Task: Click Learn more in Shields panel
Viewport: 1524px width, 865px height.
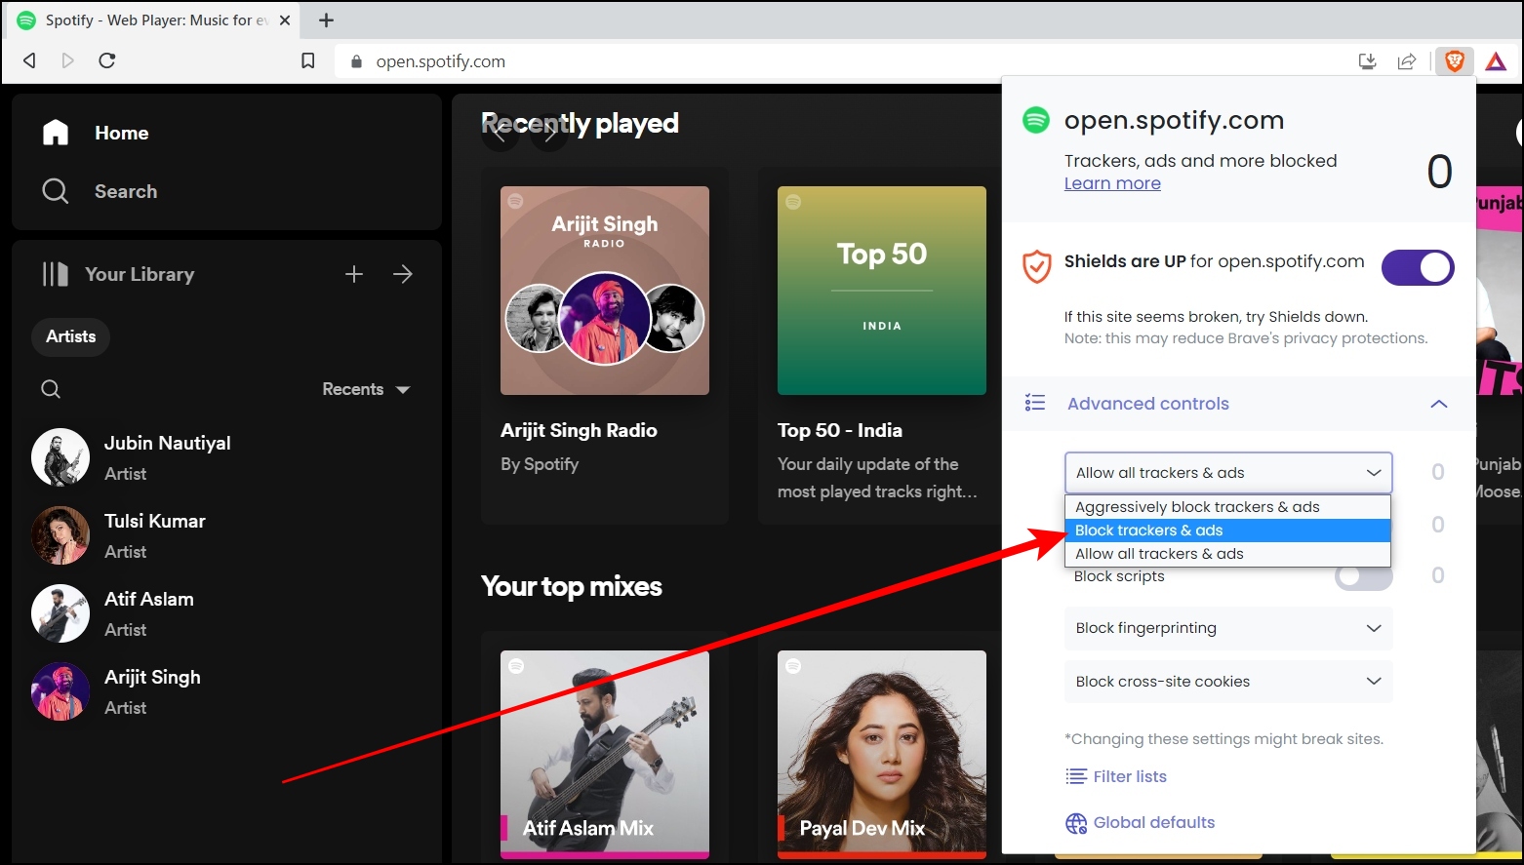Action: tap(1112, 183)
